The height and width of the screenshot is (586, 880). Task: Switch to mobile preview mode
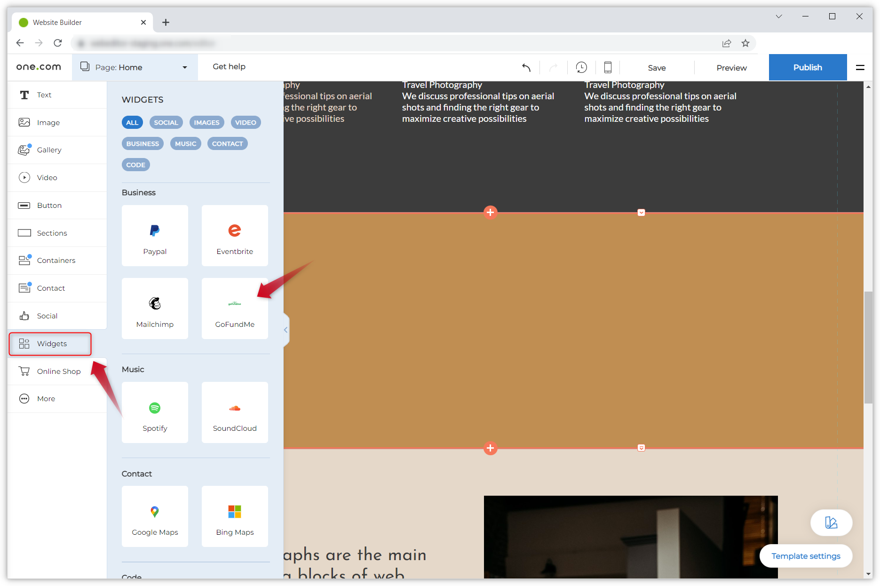tap(607, 67)
